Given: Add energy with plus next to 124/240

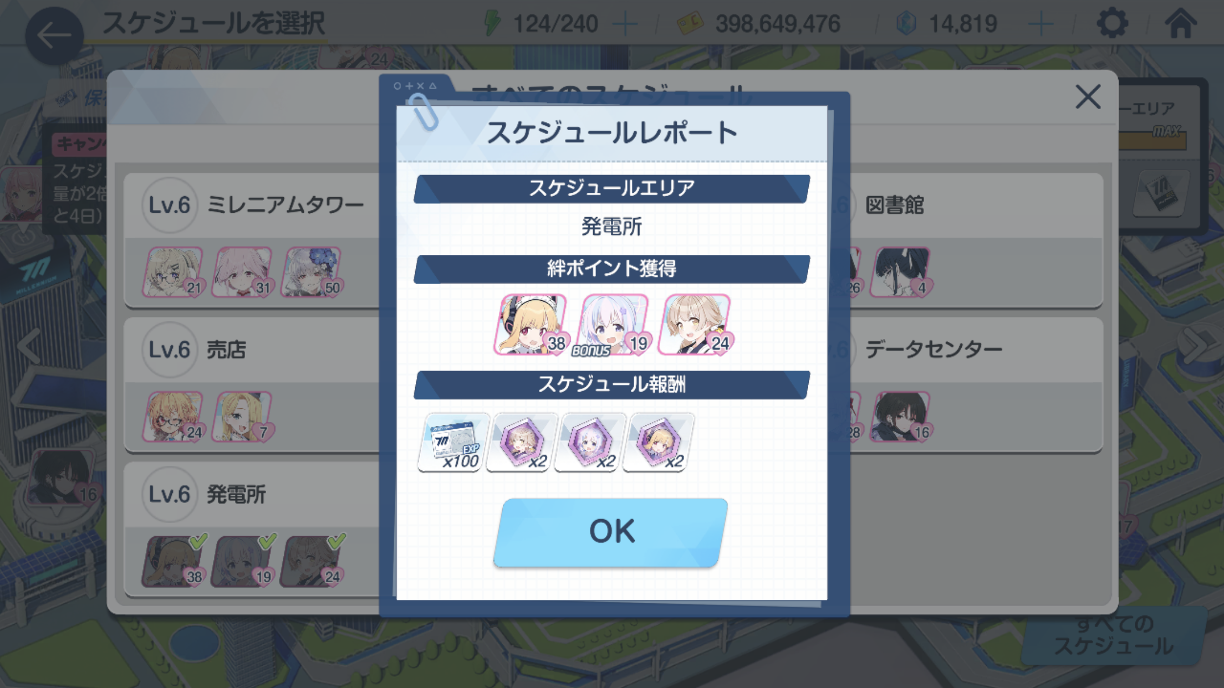Looking at the screenshot, I should [625, 24].
